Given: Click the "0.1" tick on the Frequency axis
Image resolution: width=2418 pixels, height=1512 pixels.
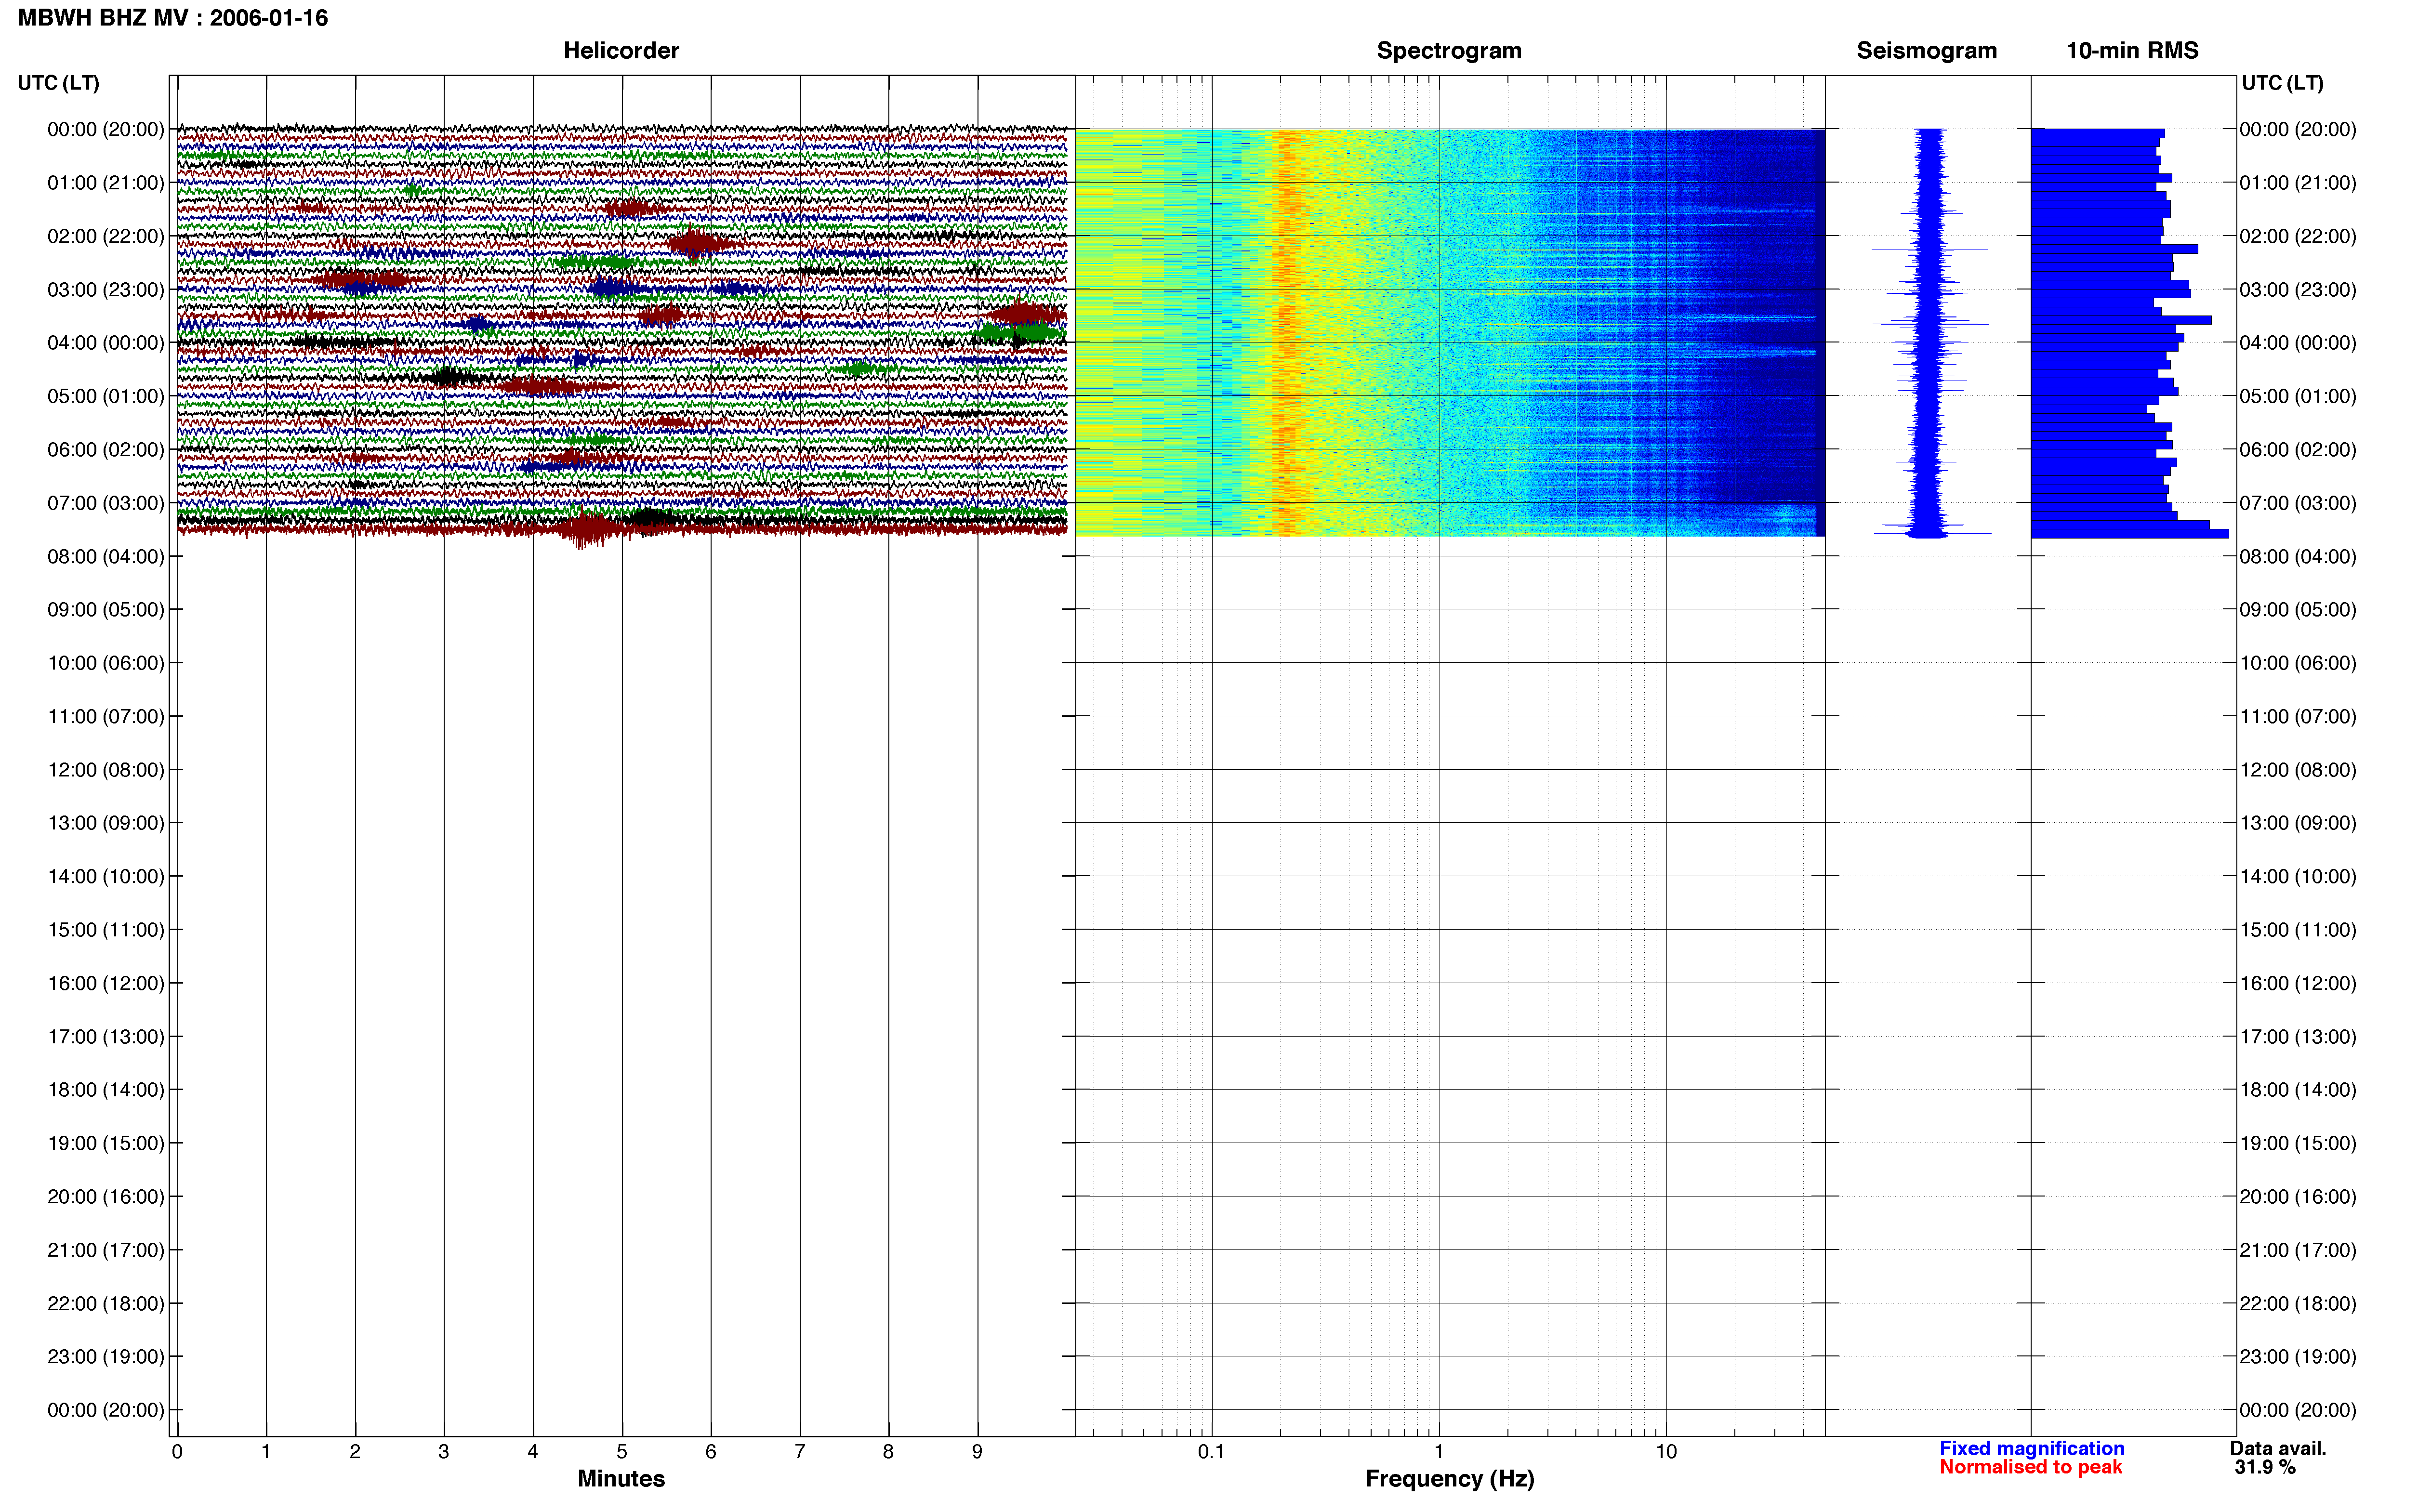Looking at the screenshot, I should coord(1211,1452).
